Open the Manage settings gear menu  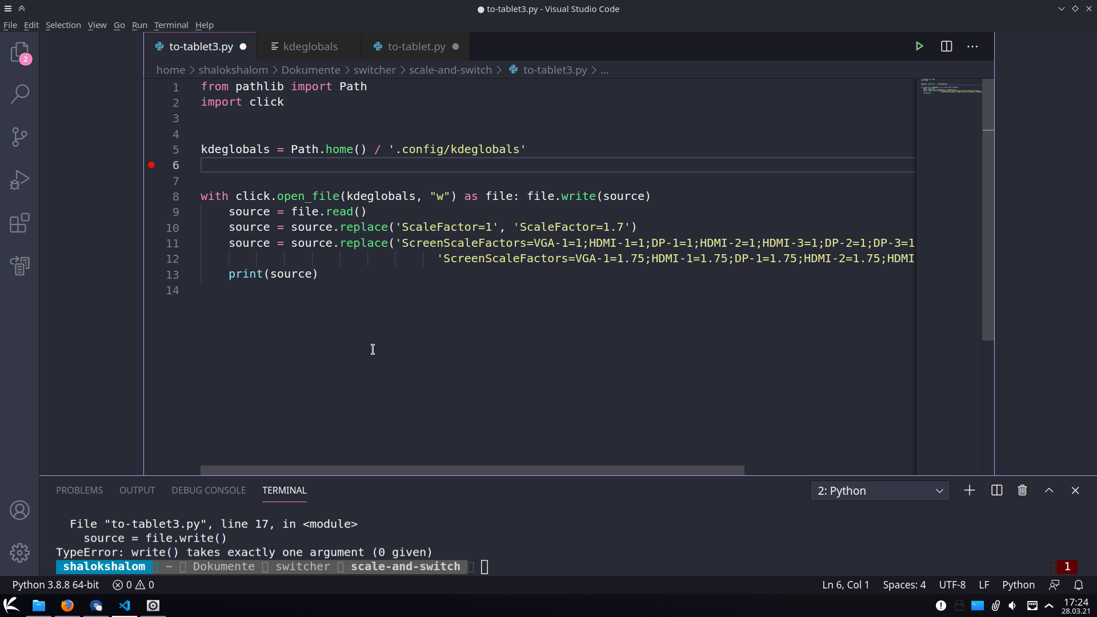click(x=20, y=552)
